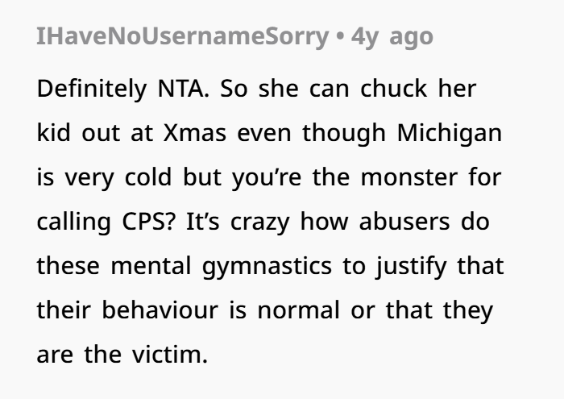Click the bullet separator after the username

click(x=340, y=36)
